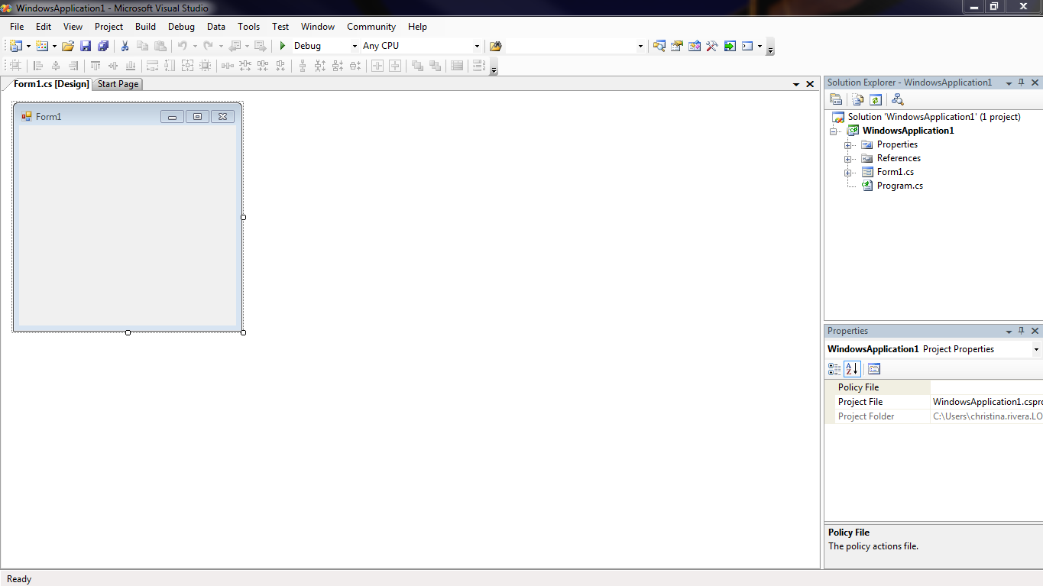This screenshot has height=586, width=1043.
Task: Select Program.cs in Solution Explorer
Action: tap(899, 186)
